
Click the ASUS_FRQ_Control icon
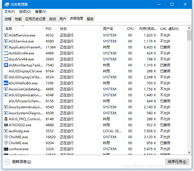pos(6,119)
